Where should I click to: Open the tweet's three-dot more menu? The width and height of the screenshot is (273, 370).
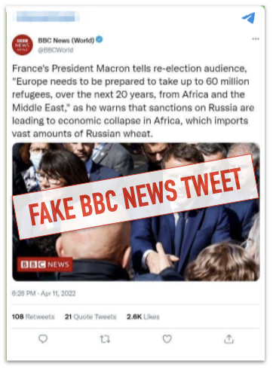click(256, 39)
